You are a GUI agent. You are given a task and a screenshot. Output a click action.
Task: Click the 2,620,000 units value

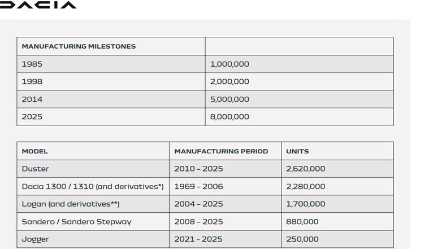click(x=305, y=169)
